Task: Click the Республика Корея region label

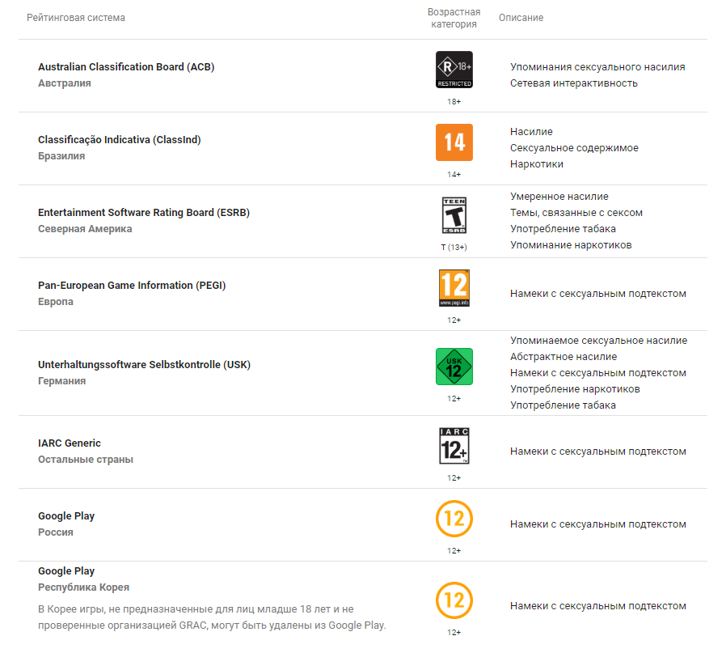Action: 83,587
